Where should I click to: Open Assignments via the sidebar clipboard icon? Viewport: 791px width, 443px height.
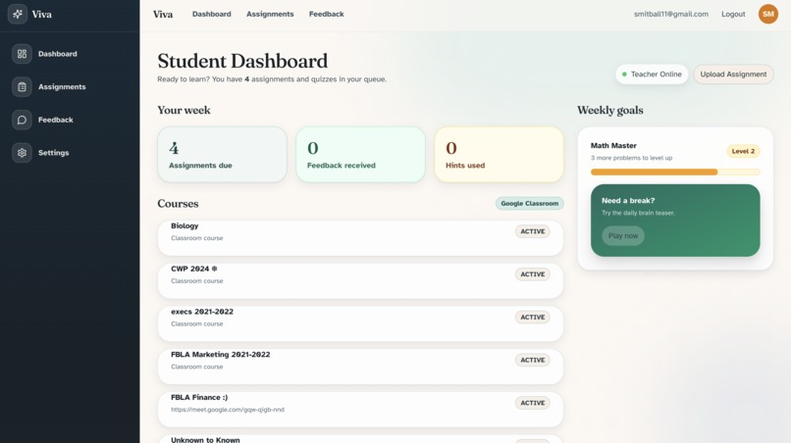pos(22,86)
